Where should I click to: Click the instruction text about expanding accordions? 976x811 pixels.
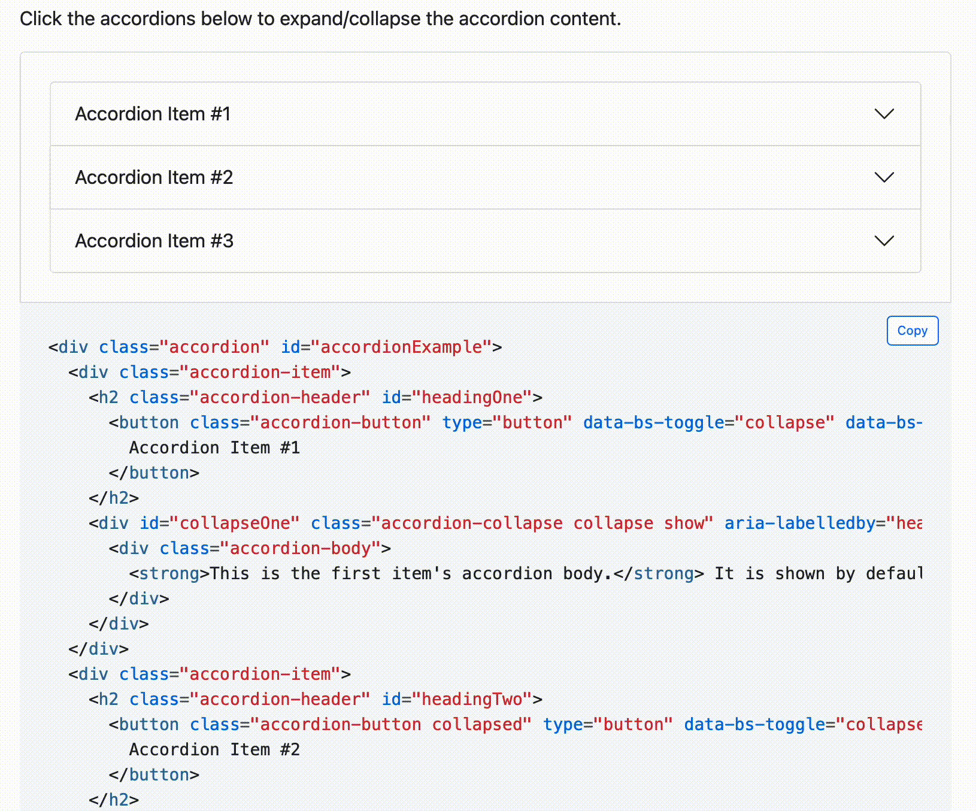coord(320,19)
